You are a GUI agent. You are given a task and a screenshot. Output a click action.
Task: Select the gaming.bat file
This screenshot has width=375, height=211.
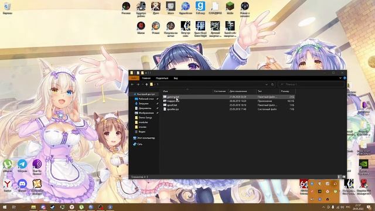(229, 97)
